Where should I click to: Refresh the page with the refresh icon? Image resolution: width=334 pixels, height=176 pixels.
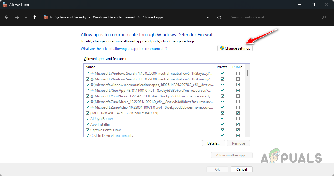[219, 17]
